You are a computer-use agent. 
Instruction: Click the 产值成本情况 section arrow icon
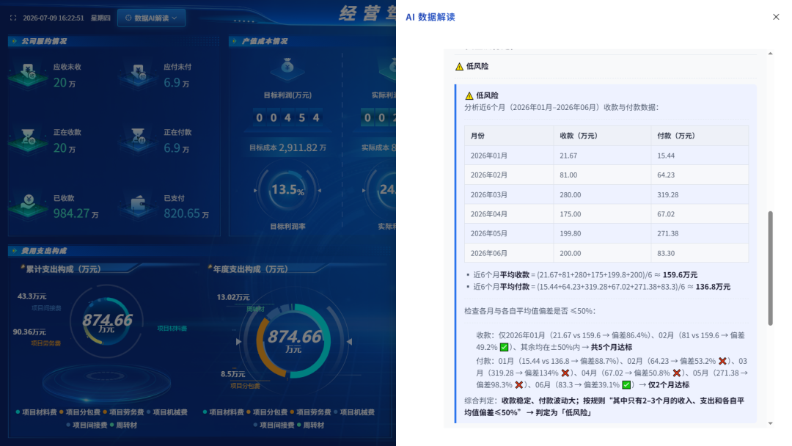tap(235, 41)
